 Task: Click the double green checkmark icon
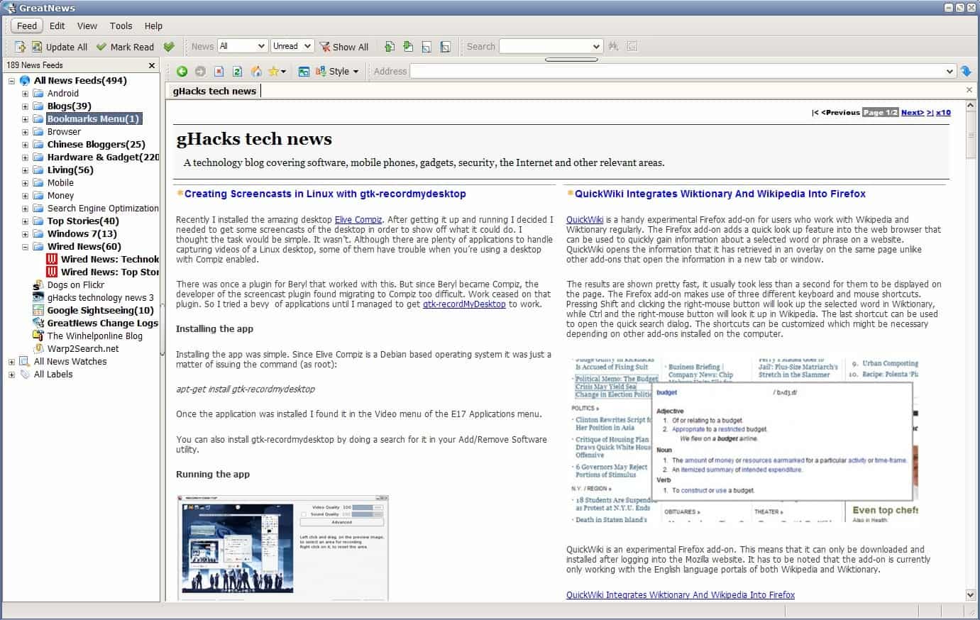(169, 47)
